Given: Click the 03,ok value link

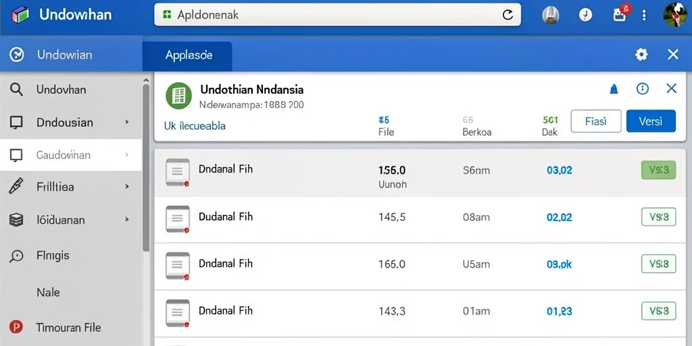Looking at the screenshot, I should (x=559, y=264).
